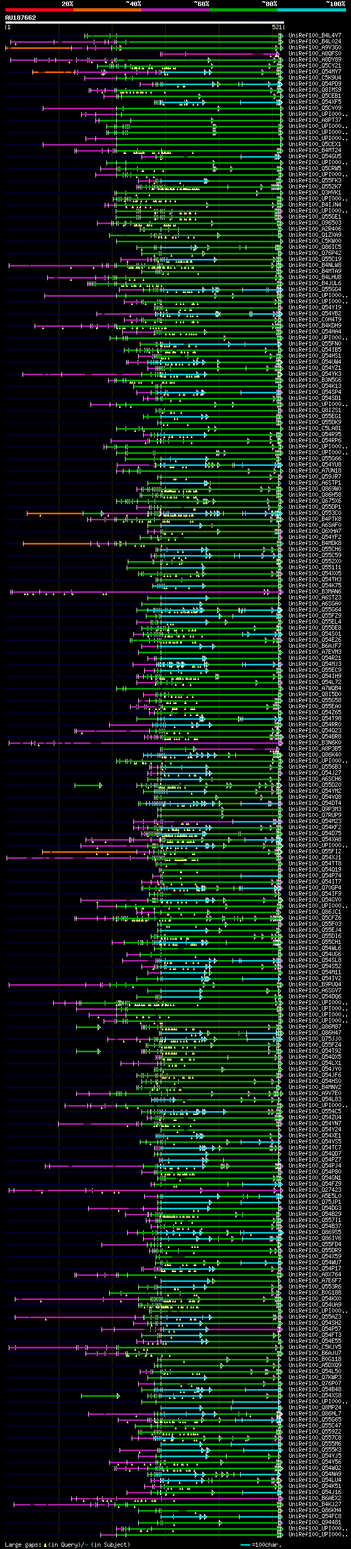Select hit name UniRef100_Q86IC5
Screen dimensions: 351x1549
pos(315,247)
